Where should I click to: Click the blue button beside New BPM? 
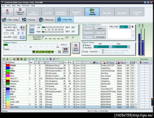click(23, 37)
